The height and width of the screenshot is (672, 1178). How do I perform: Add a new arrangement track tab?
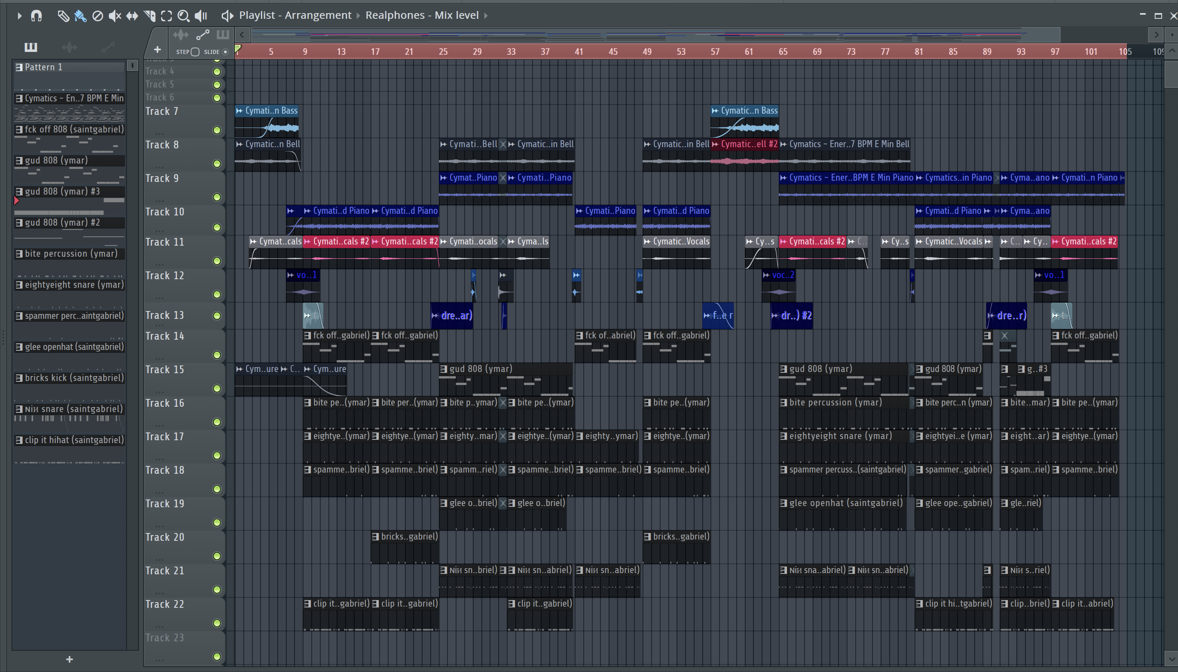click(x=157, y=49)
